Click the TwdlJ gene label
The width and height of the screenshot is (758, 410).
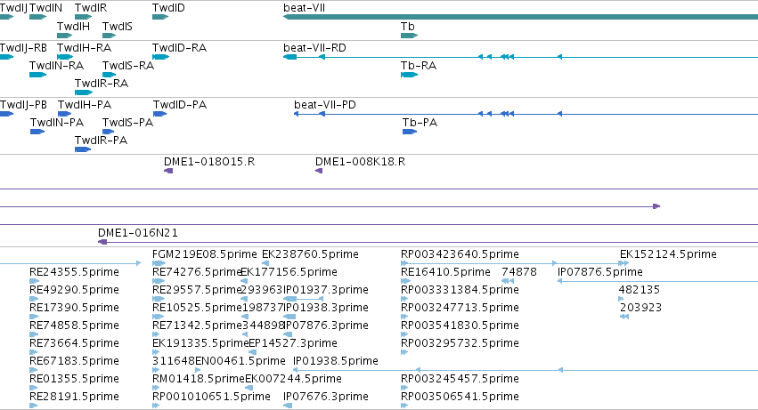pyautogui.click(x=13, y=8)
